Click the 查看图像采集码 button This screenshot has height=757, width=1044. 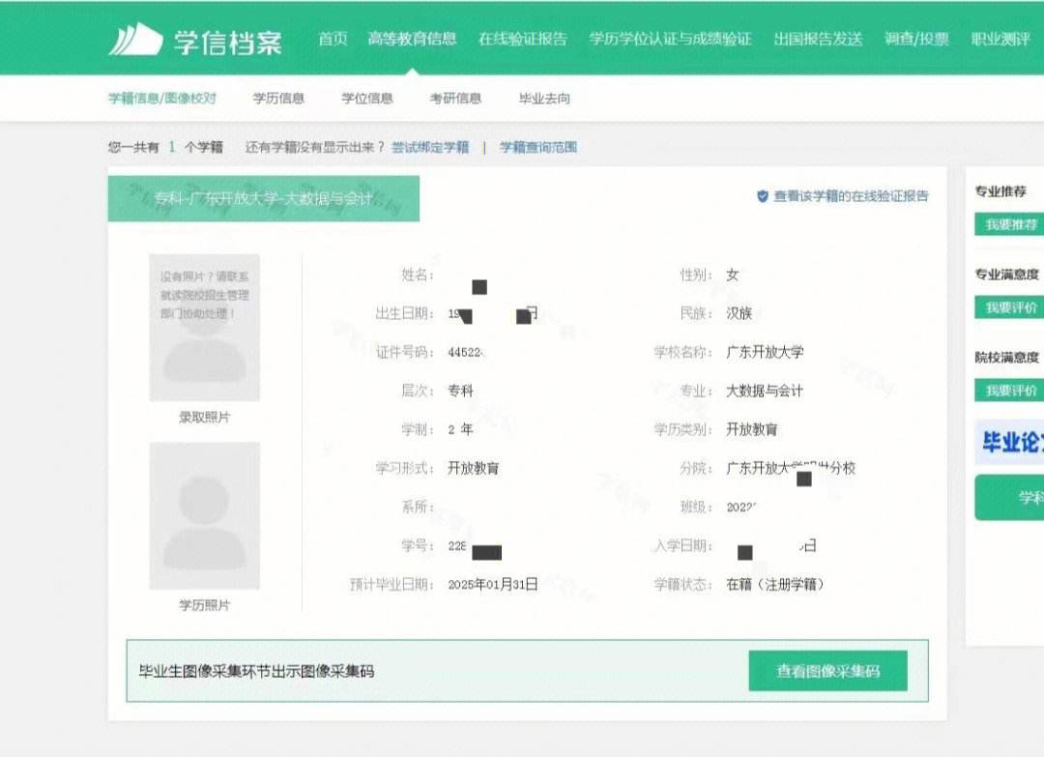[x=827, y=670]
